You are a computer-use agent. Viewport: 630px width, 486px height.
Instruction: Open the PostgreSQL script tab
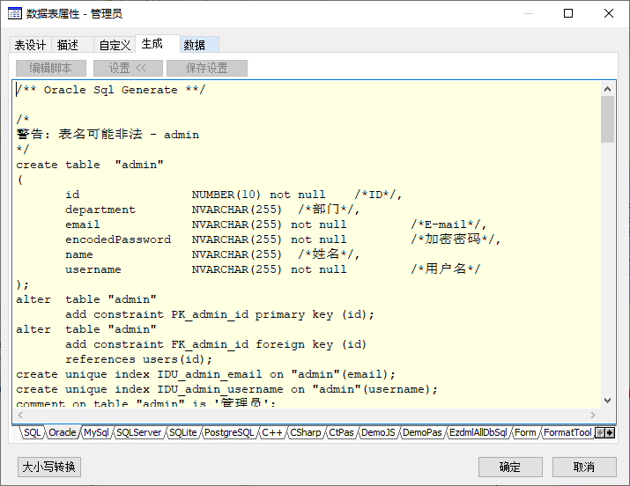click(229, 432)
